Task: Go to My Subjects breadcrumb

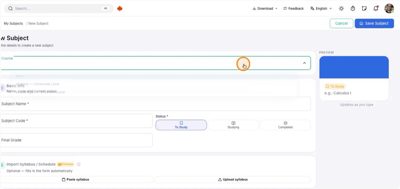Action: tap(13, 24)
